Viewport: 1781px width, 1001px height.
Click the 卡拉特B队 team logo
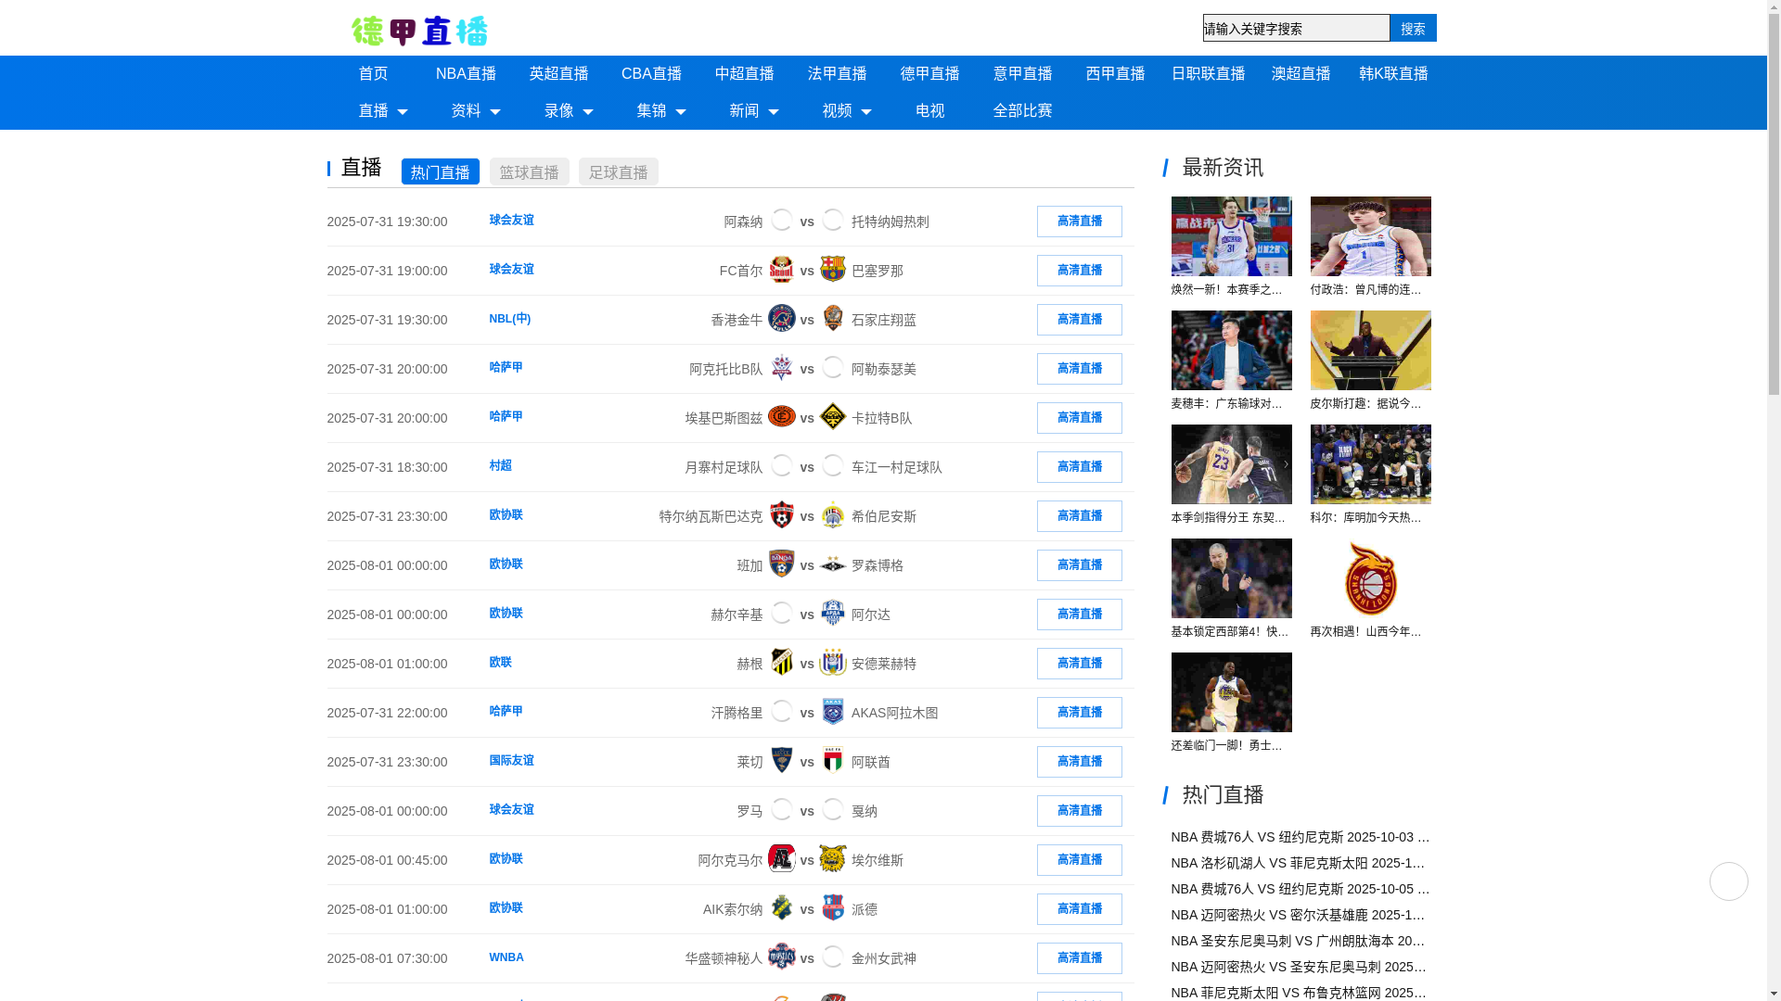[833, 417]
